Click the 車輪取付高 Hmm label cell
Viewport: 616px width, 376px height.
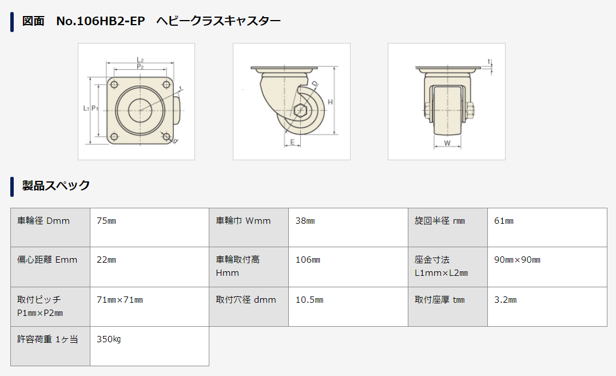[249, 267]
